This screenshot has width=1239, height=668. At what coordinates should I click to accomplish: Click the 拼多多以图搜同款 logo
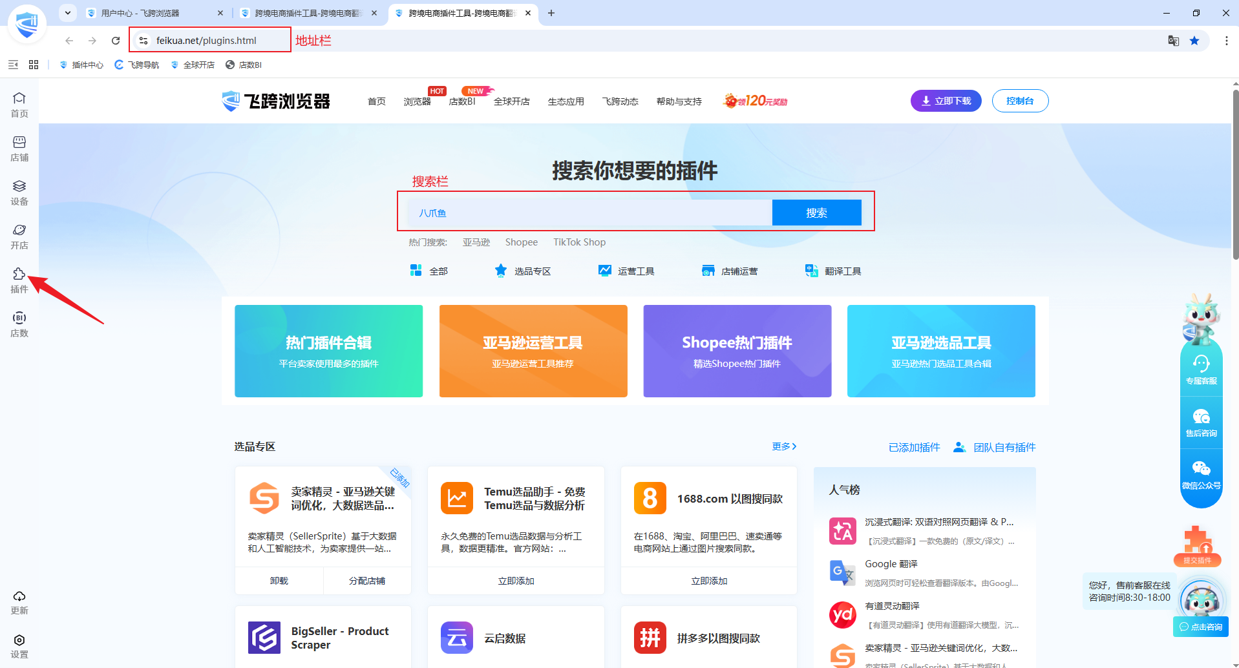650,638
